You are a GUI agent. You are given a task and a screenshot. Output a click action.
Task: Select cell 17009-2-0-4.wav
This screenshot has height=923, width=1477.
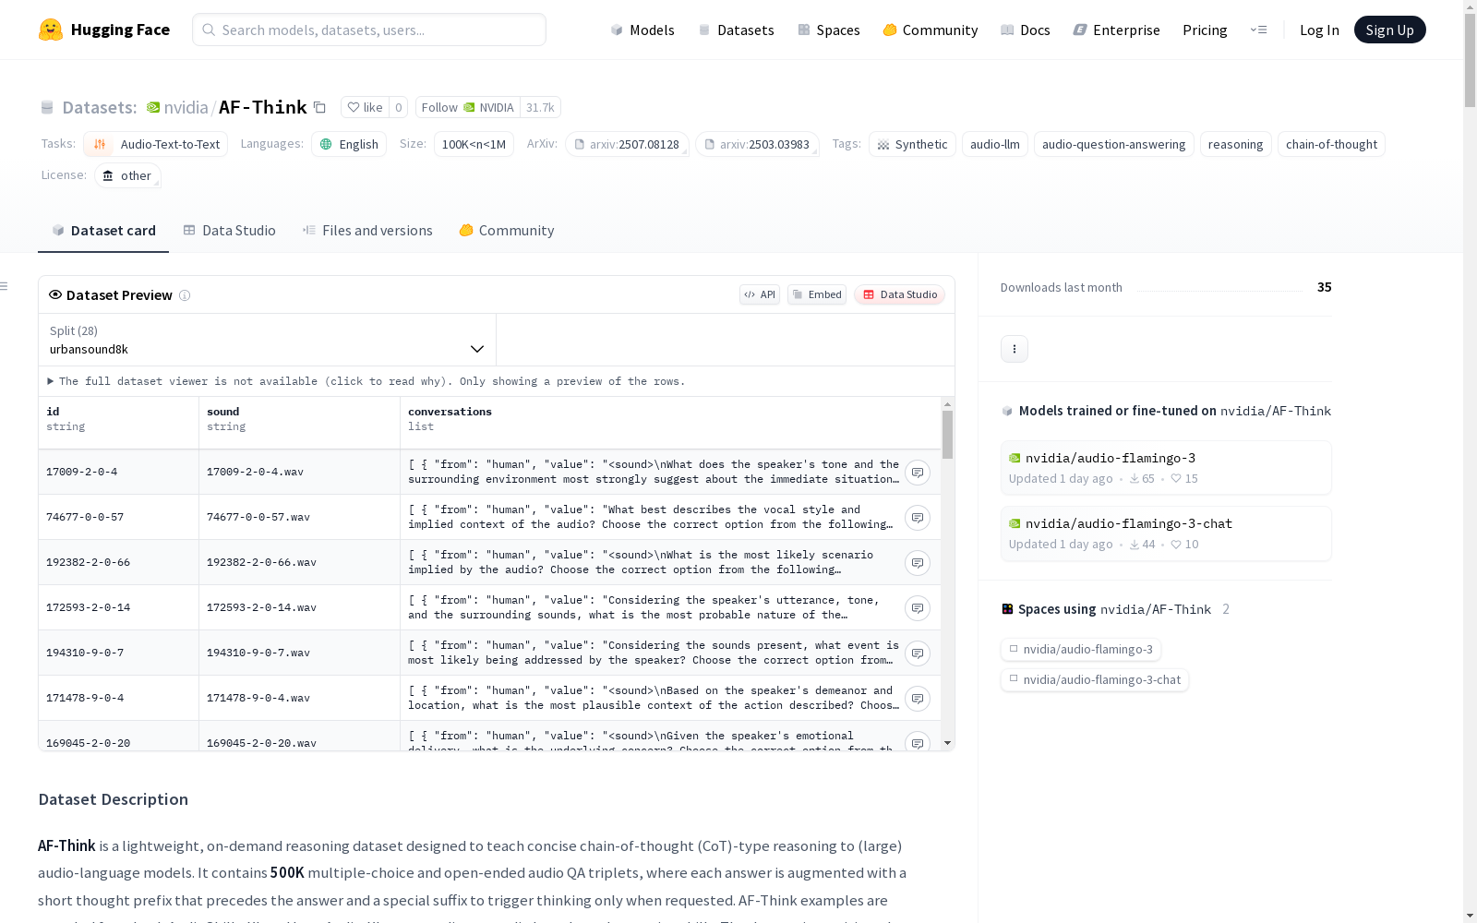pyautogui.click(x=299, y=472)
